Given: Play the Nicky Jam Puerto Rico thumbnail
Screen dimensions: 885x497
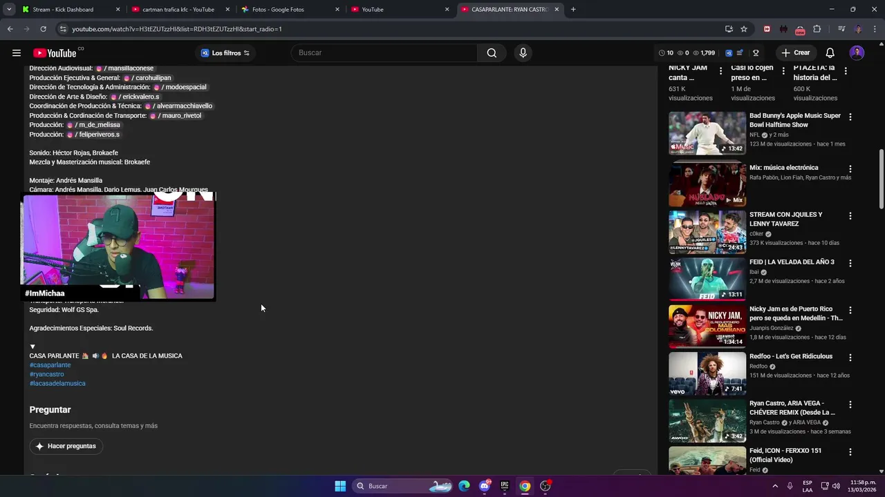Looking at the screenshot, I should (x=707, y=327).
